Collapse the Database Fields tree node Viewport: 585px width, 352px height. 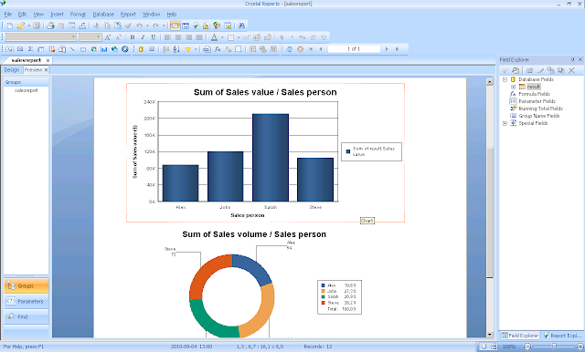point(505,79)
